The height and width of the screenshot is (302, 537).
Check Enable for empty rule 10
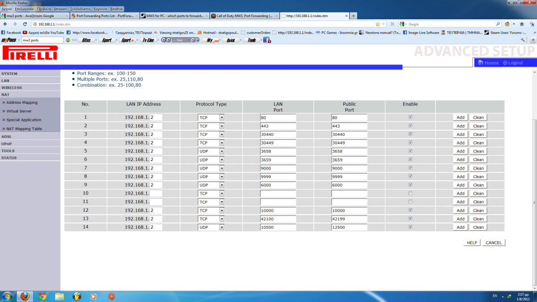tap(410, 193)
